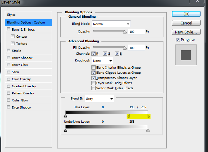The width and height of the screenshot is (208, 152).
Task: Close the Layer Style dialog
Action: [197, 1]
